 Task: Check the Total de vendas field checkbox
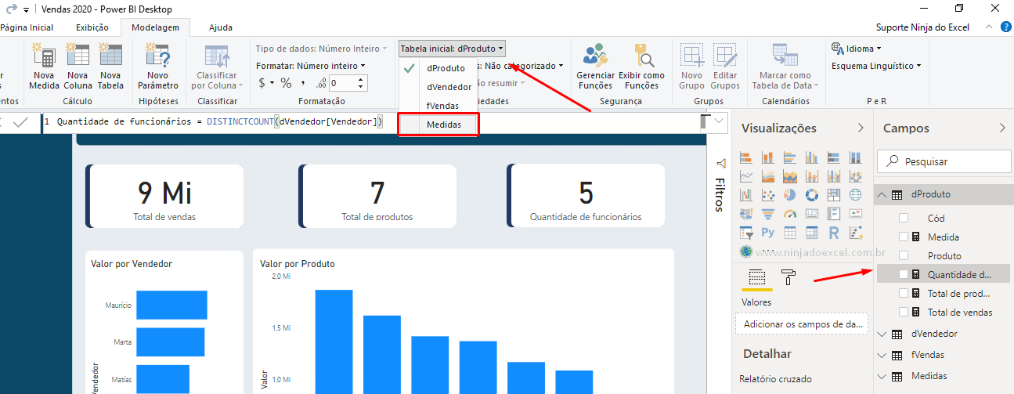coord(904,312)
